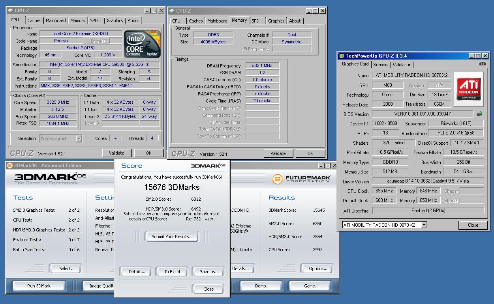
Task: Open Sensors tab in GPU-Z
Action: coord(381,65)
